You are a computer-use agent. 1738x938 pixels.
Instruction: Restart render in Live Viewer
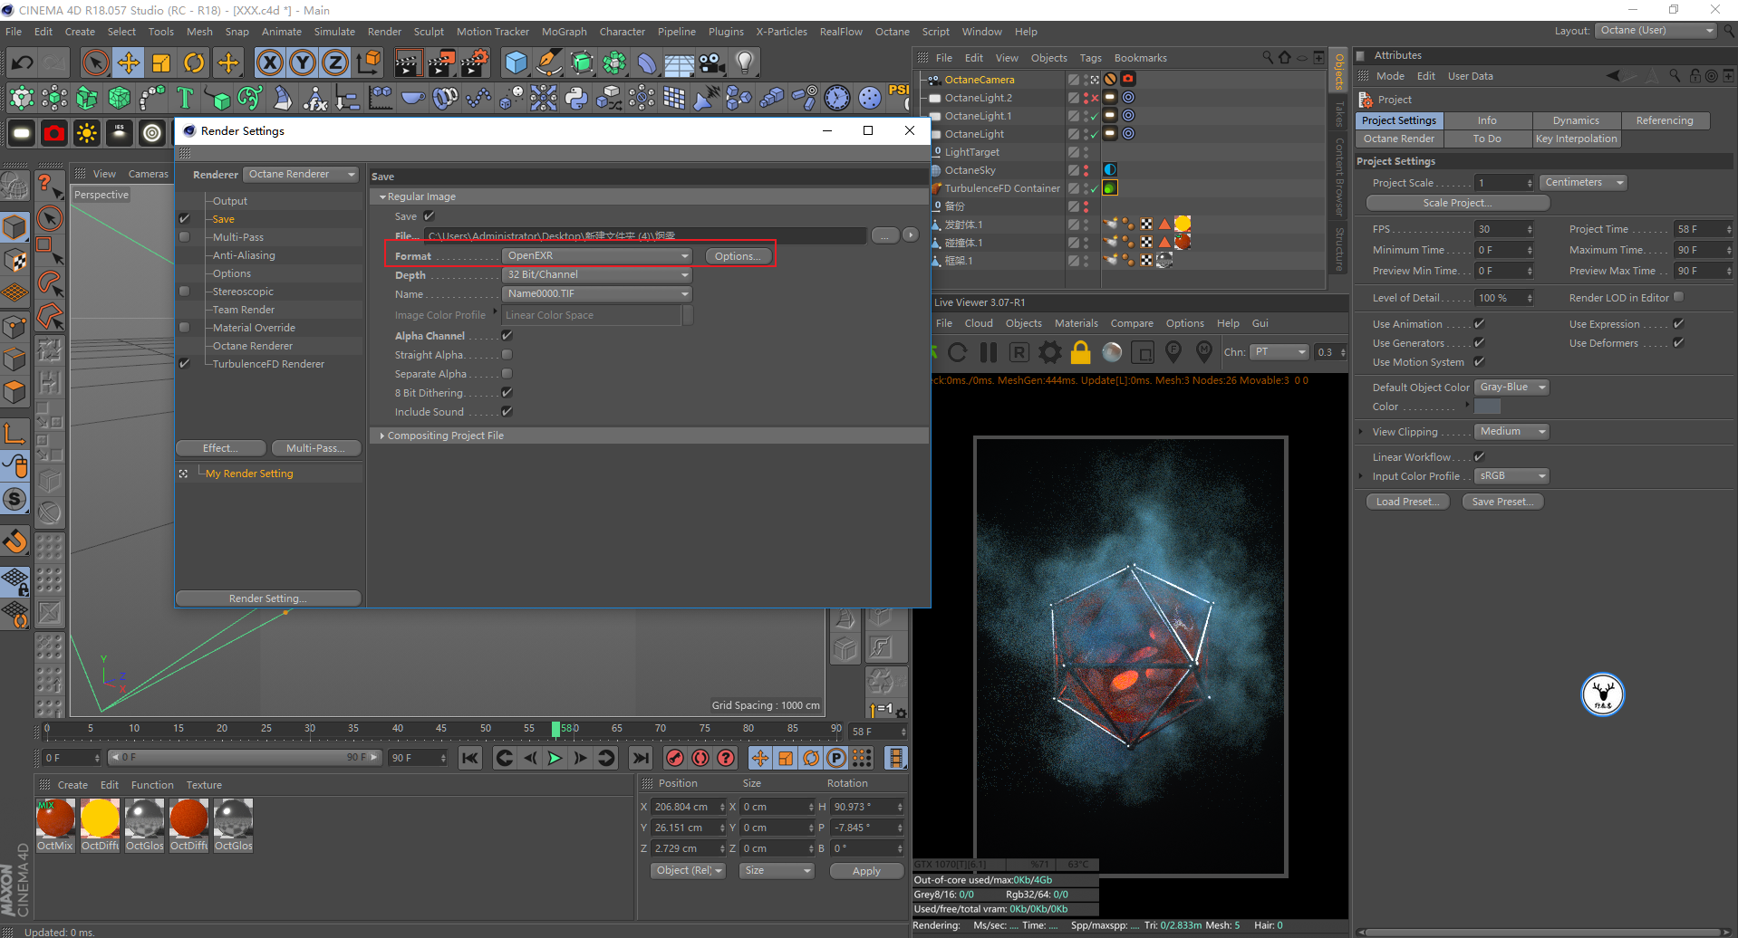(958, 351)
